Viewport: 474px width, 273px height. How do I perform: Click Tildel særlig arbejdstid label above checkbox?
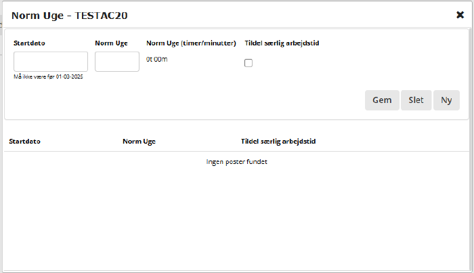pos(282,43)
